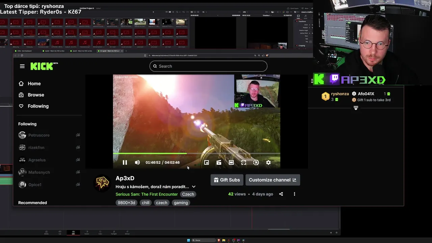The width and height of the screenshot is (432, 243).
Task: Click Afo041X in gift leaderboard
Action: point(366,94)
